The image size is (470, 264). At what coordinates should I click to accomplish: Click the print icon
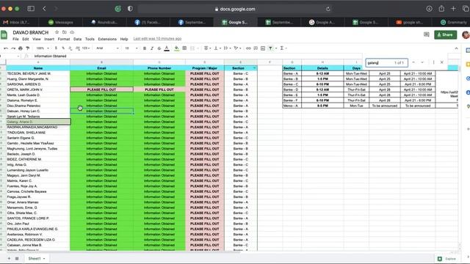tap(21, 48)
